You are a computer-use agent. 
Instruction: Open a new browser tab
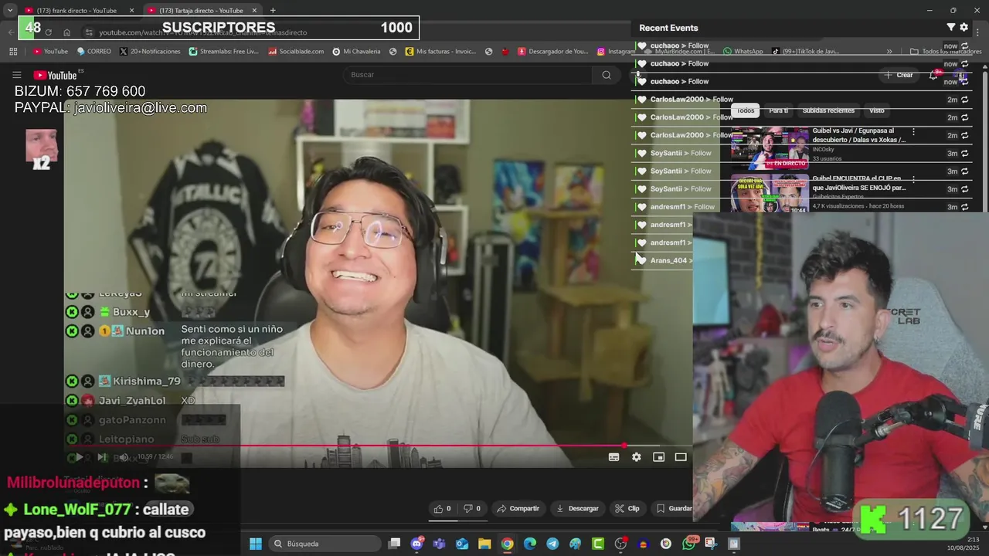point(273,10)
